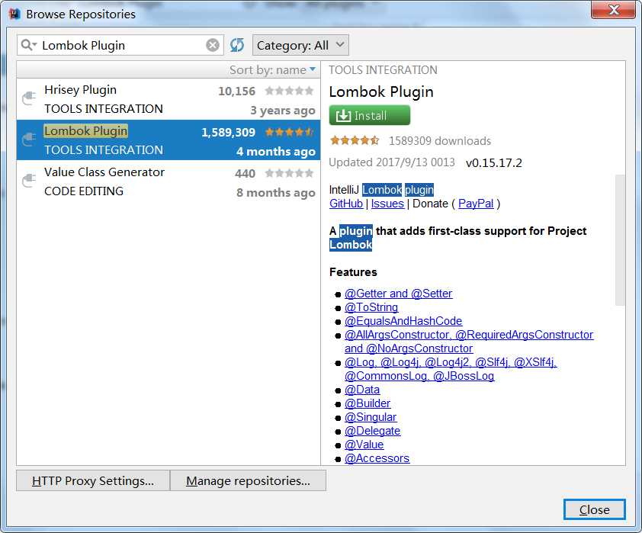This screenshot has height=533, width=642.
Task: Click the Value Class Generator rating stars
Action: click(289, 173)
